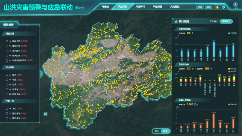Viewport: 242px width, 136px height.
Task: Switch to the 风险研判 tab
Action: pyautogui.click(x=140, y=7)
